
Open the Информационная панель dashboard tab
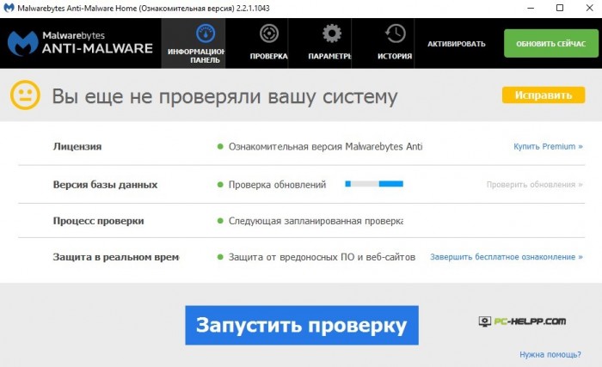tap(193, 43)
